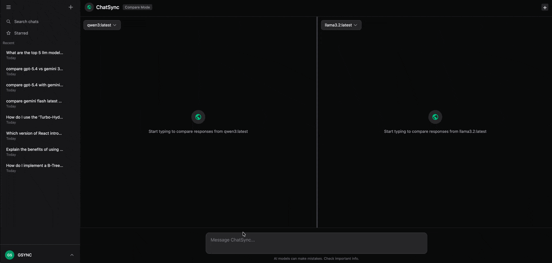Click the Starred star icon
This screenshot has width=552, height=263.
(x=8, y=33)
